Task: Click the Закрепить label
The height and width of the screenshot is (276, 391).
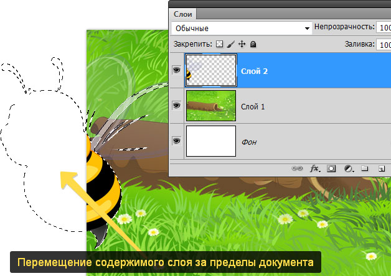Action: coord(193,44)
